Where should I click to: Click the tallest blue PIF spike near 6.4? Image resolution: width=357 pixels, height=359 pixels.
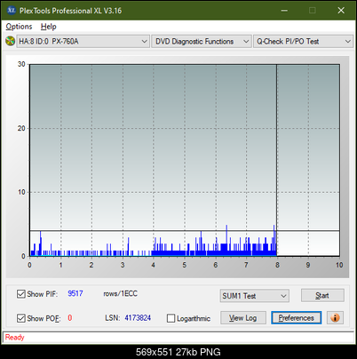click(x=226, y=240)
